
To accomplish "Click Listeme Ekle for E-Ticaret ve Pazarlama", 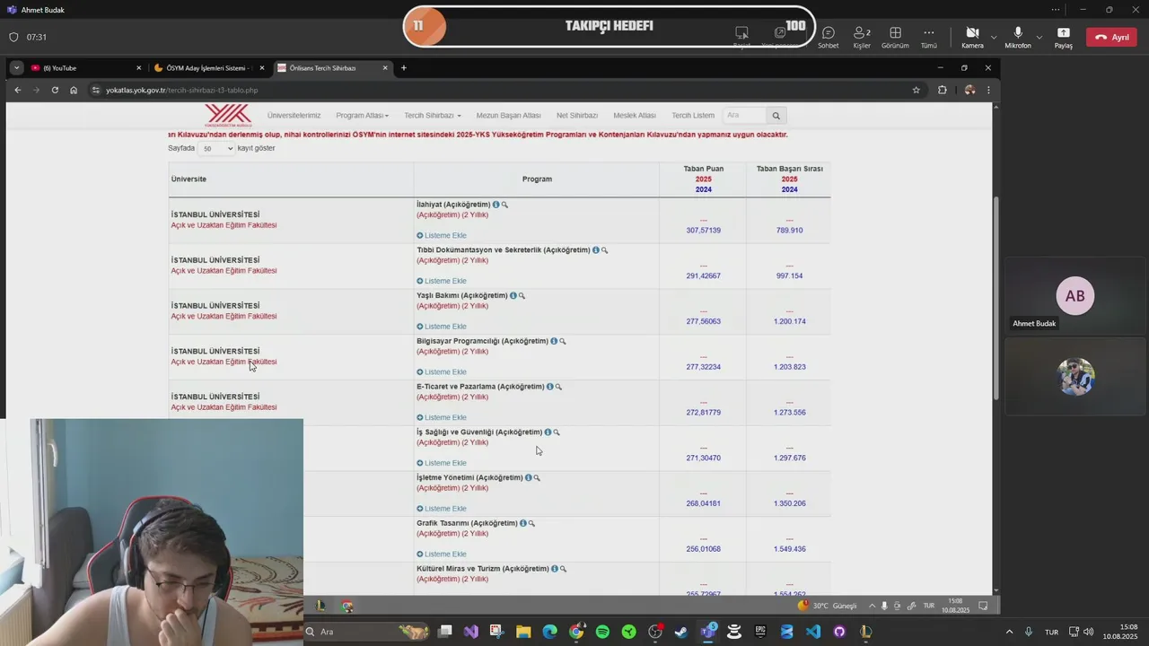I will coord(442,418).
